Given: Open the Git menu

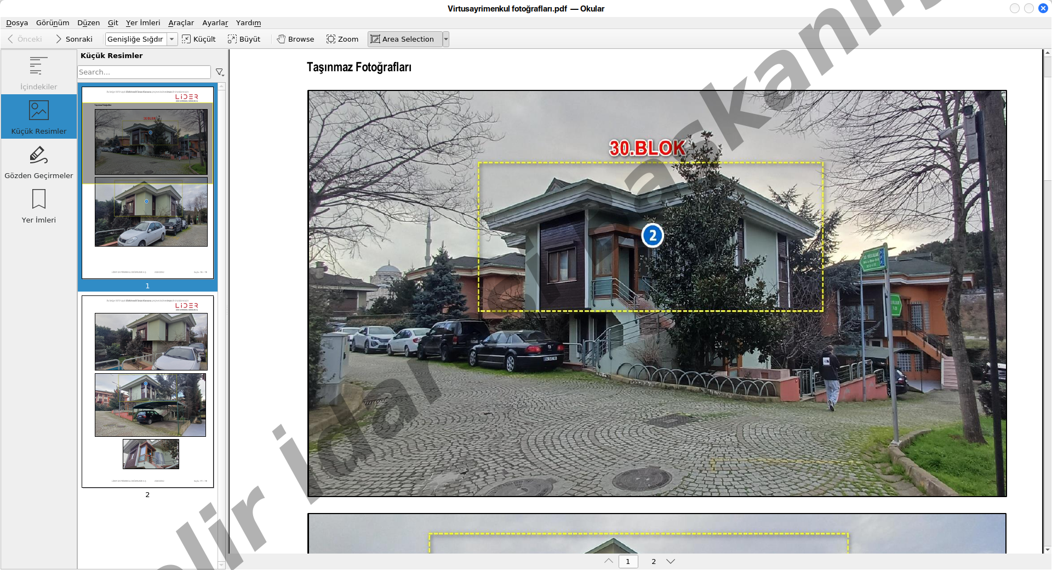Looking at the screenshot, I should click(113, 23).
